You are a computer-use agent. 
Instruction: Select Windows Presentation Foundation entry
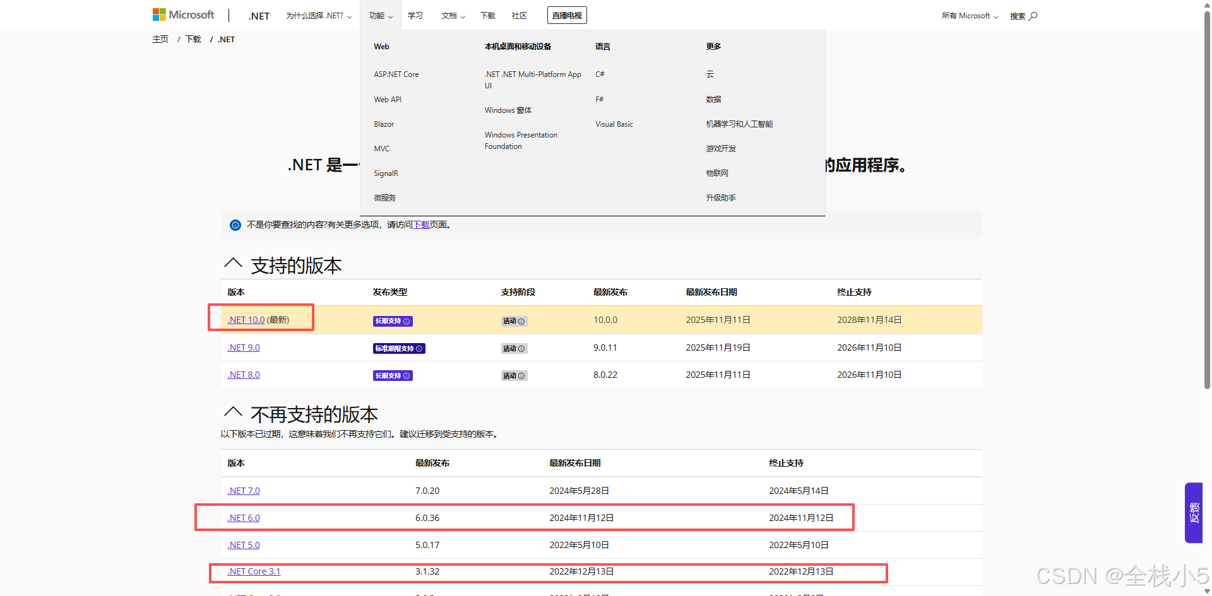(521, 141)
